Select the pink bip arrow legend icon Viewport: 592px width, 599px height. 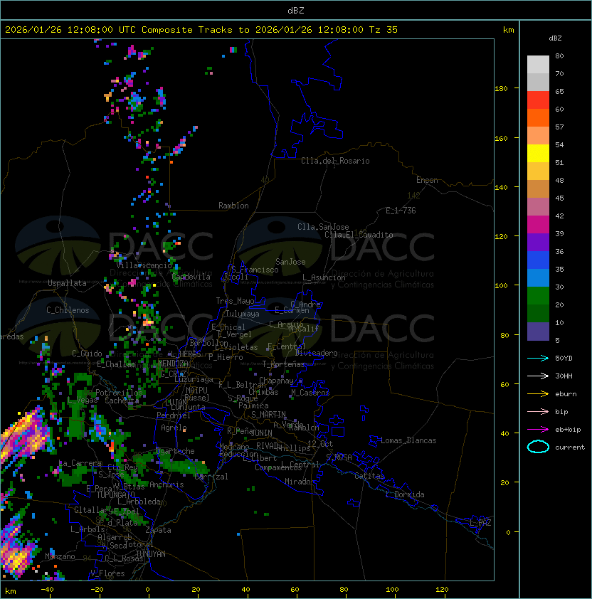pos(538,411)
